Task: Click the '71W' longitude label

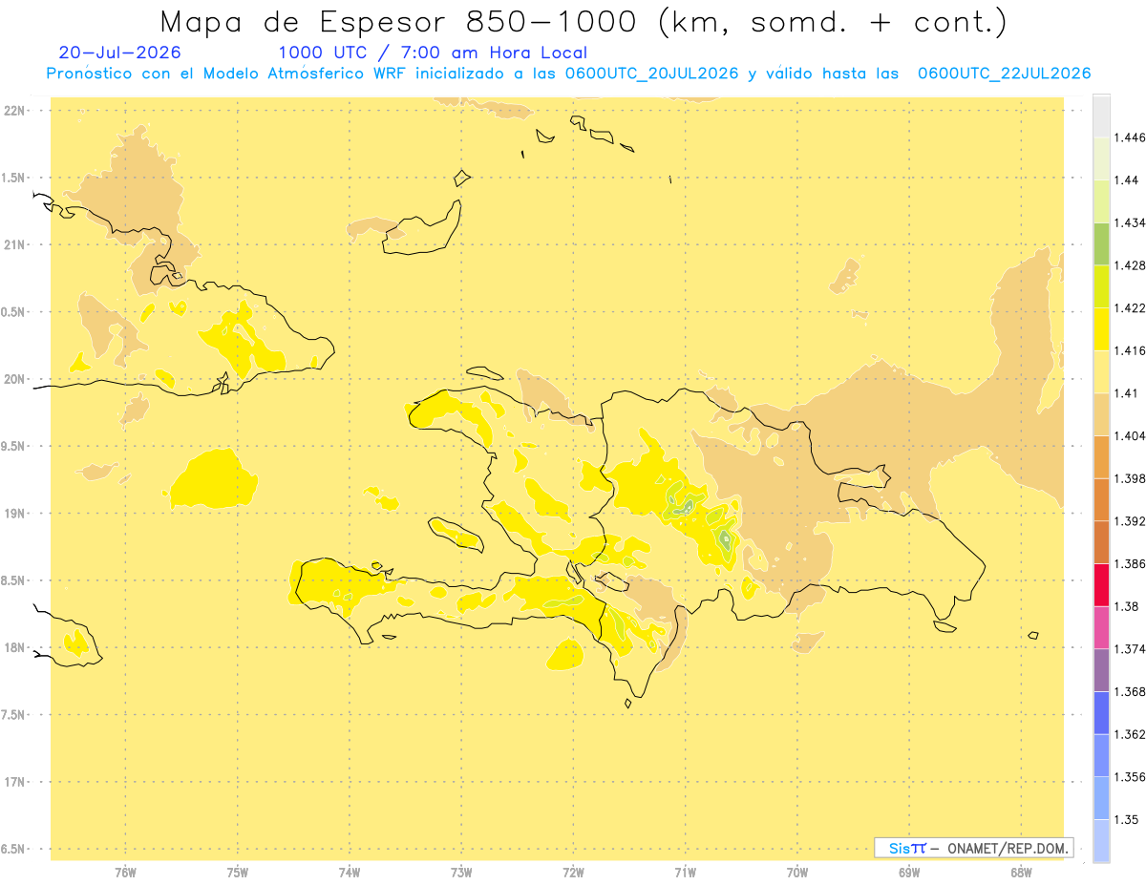Action: pyautogui.click(x=685, y=873)
